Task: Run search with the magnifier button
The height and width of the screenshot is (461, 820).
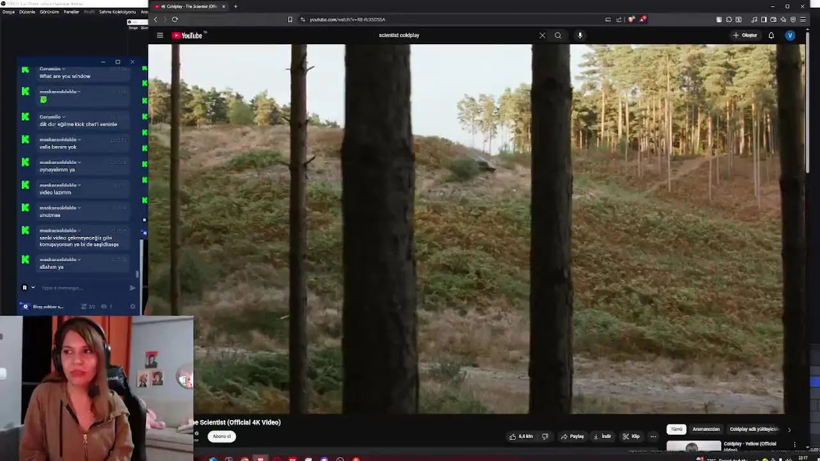Action: [x=558, y=35]
